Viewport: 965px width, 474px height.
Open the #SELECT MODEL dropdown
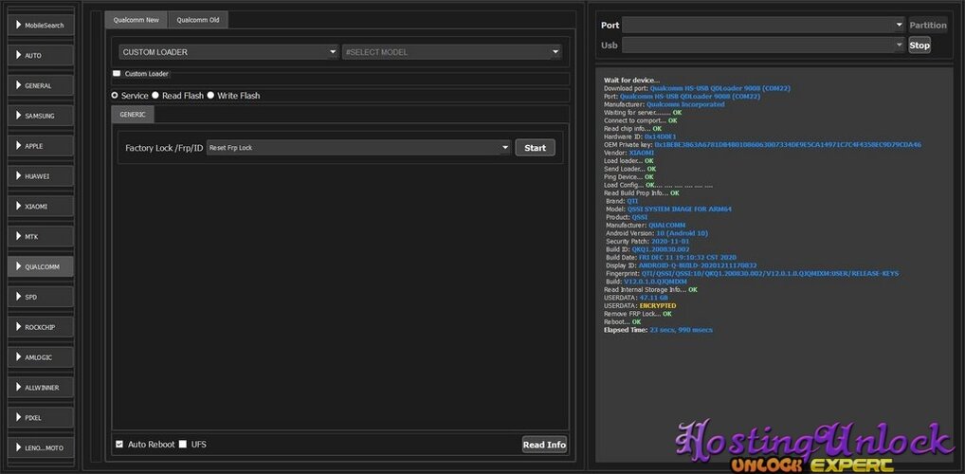452,52
